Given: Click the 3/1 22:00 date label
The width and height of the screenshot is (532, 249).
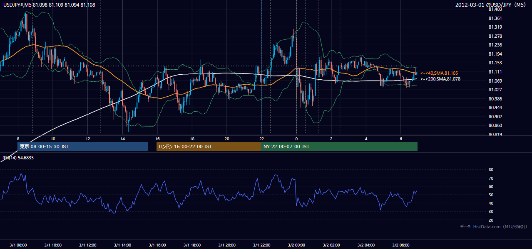Looking at the screenshot, I should coord(261,245).
